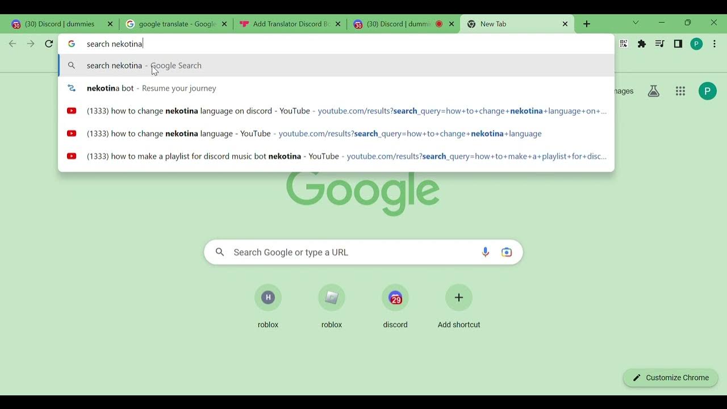Click the Google icon in the address bar
The height and width of the screenshot is (409, 727).
click(72, 44)
